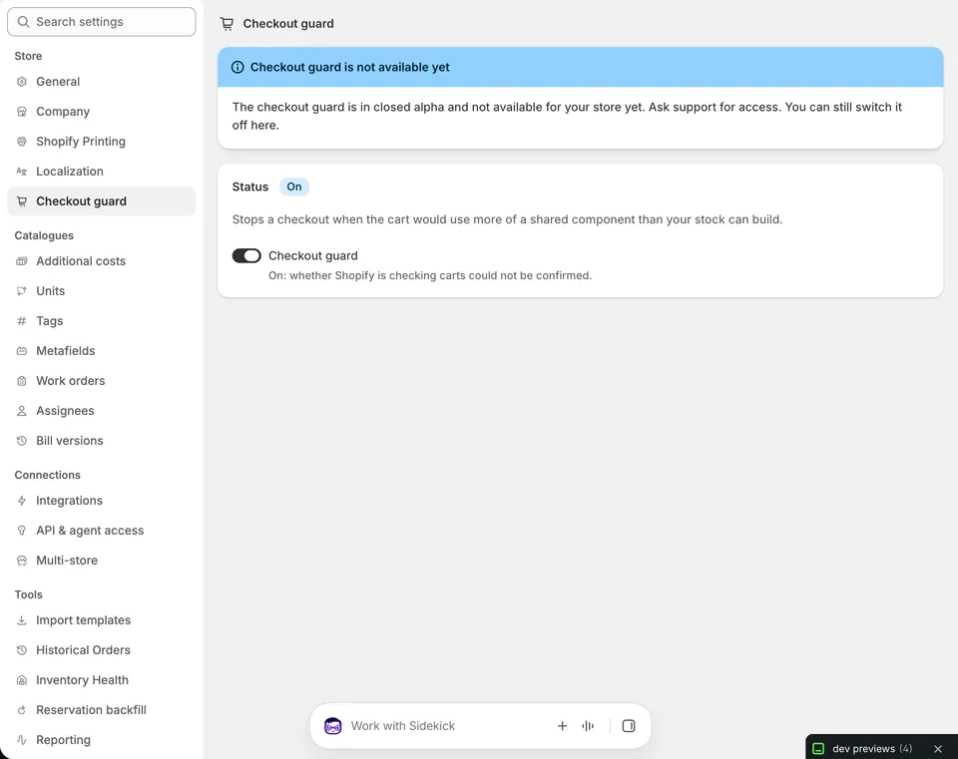Open Historical Orders tool
This screenshot has height=759, width=958.
tap(102, 649)
